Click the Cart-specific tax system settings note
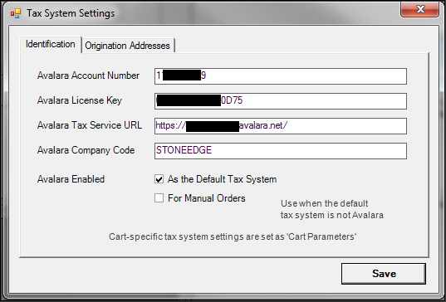The image size is (446, 302). [233, 236]
